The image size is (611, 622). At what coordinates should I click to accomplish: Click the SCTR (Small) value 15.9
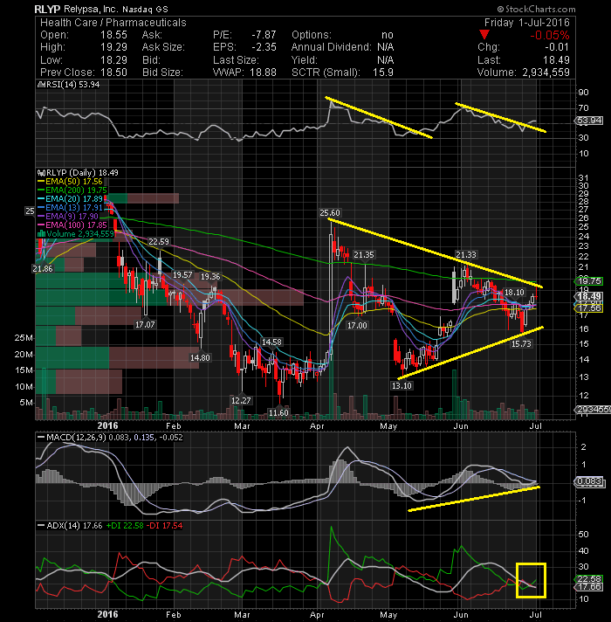pos(383,73)
